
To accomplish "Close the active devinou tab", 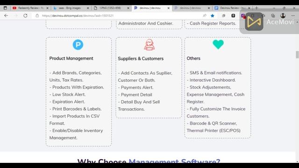I will (x=168, y=8).
